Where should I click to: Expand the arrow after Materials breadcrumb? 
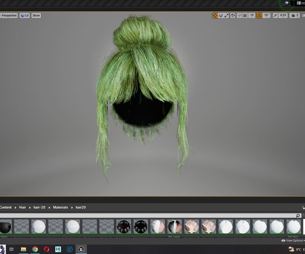pyautogui.click(x=72, y=208)
